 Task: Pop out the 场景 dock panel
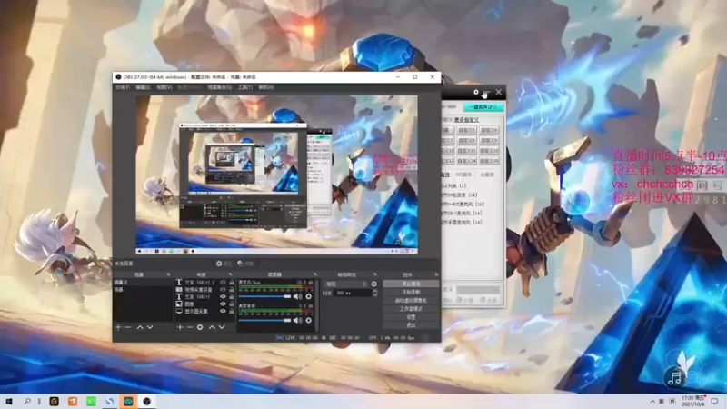tap(168, 274)
